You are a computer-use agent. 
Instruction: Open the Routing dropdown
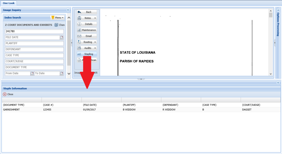(x=87, y=42)
